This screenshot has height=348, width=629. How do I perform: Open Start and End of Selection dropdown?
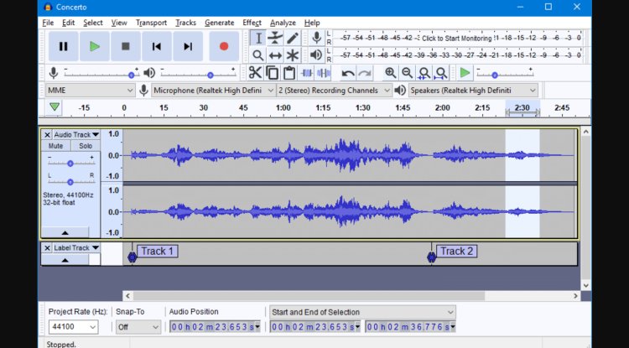[x=362, y=312]
